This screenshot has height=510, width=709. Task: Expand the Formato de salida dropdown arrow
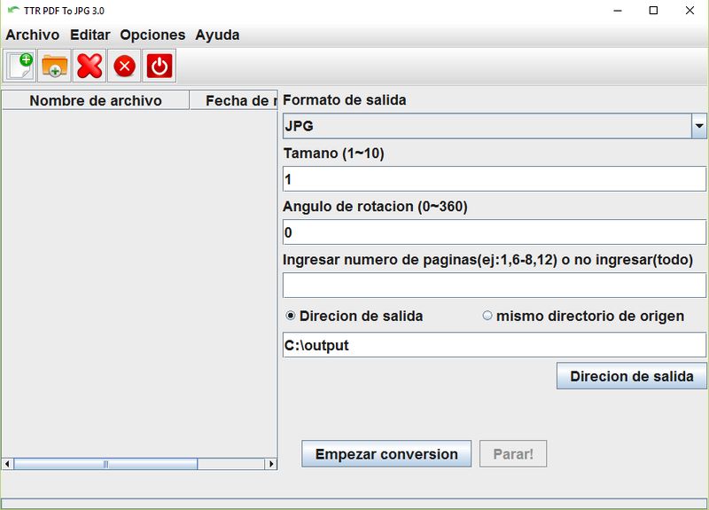click(x=698, y=126)
